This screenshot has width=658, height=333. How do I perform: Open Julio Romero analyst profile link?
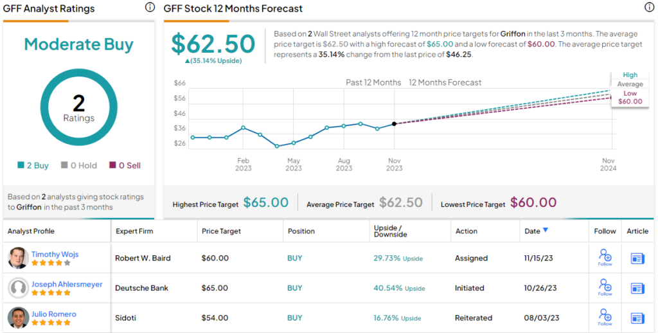[54, 314]
